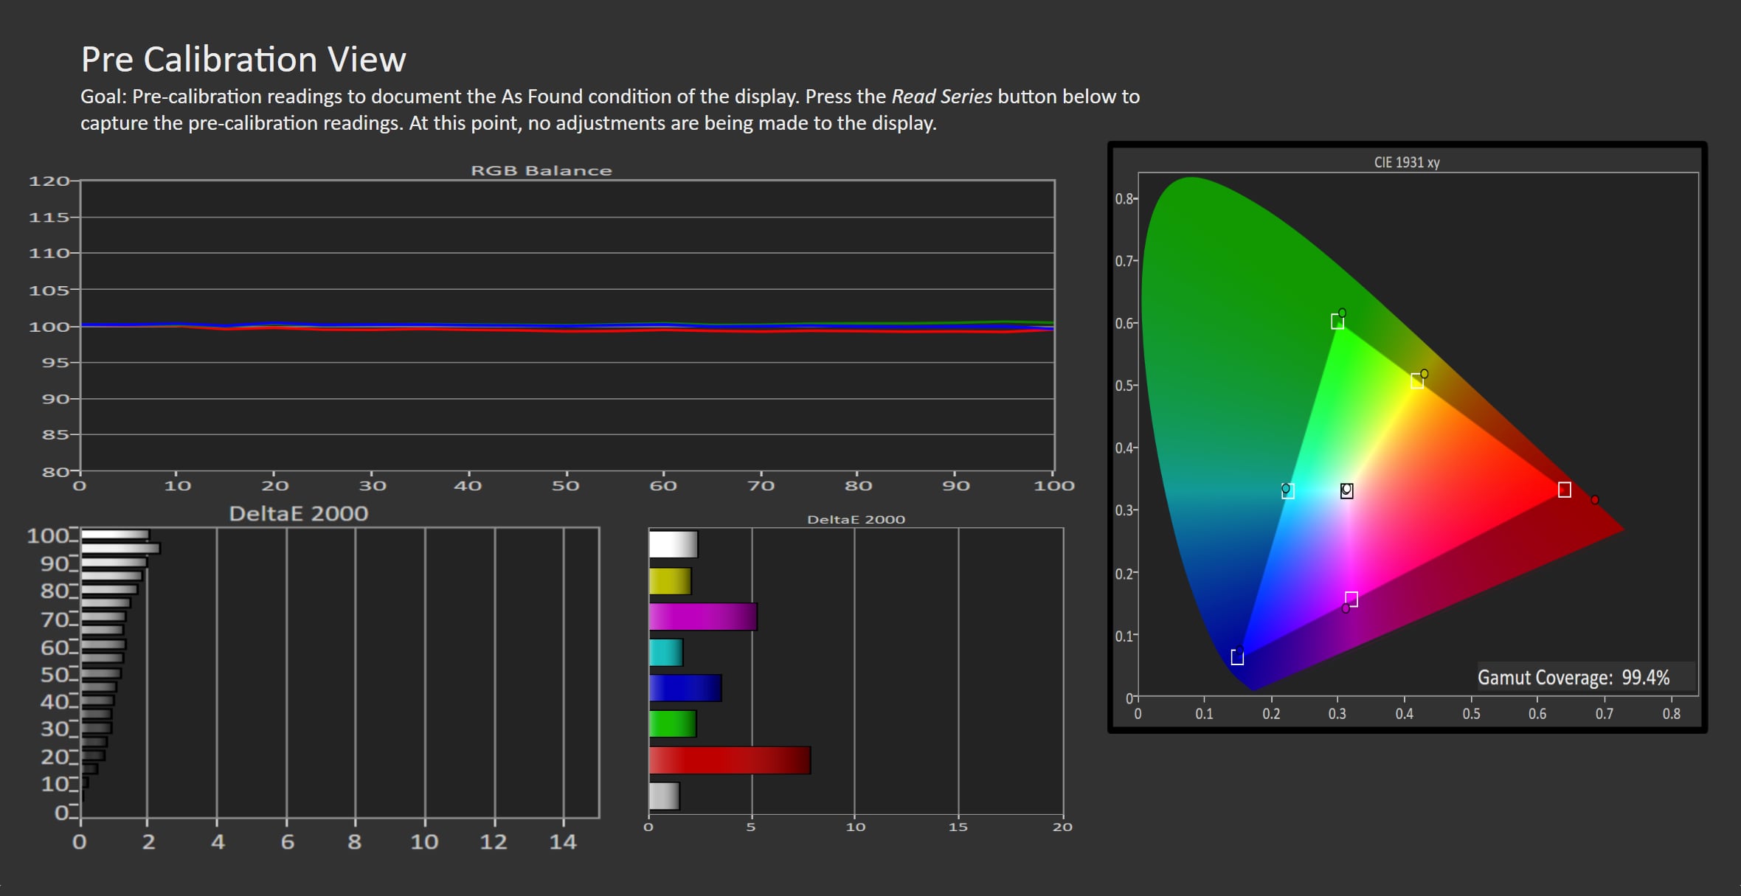The image size is (1741, 896).
Task: Click the large DeltaE 2000 grayscale chart title
Action: point(299,513)
